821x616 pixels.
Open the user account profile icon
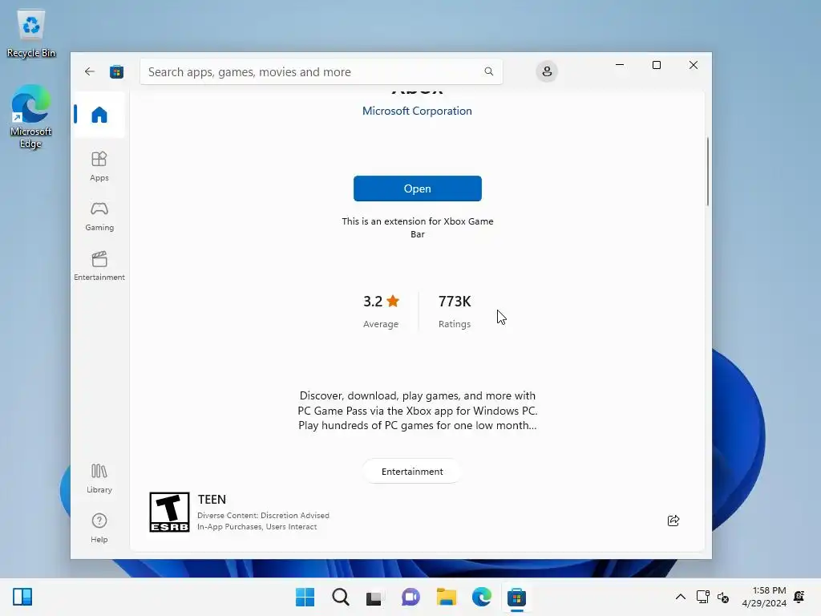[547, 71]
